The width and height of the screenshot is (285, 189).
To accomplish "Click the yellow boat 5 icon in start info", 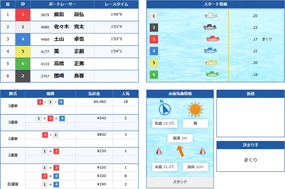I will pos(211,62).
